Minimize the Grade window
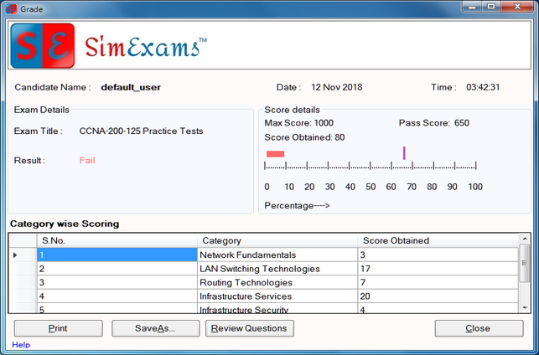 (x=472, y=7)
